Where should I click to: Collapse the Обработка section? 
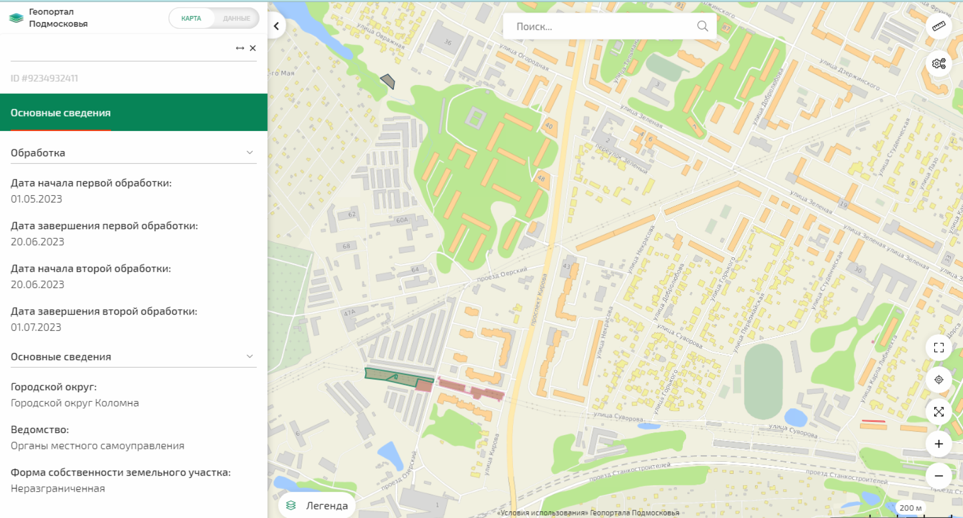[250, 153]
